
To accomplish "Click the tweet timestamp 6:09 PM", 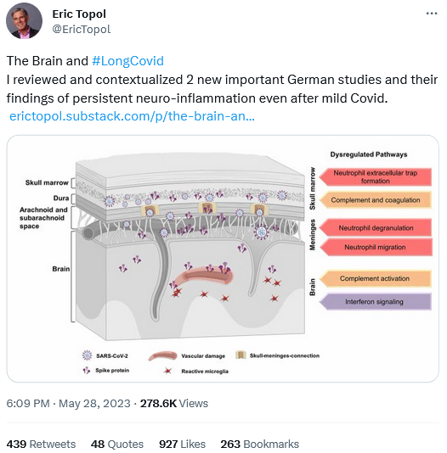I will (x=28, y=403).
